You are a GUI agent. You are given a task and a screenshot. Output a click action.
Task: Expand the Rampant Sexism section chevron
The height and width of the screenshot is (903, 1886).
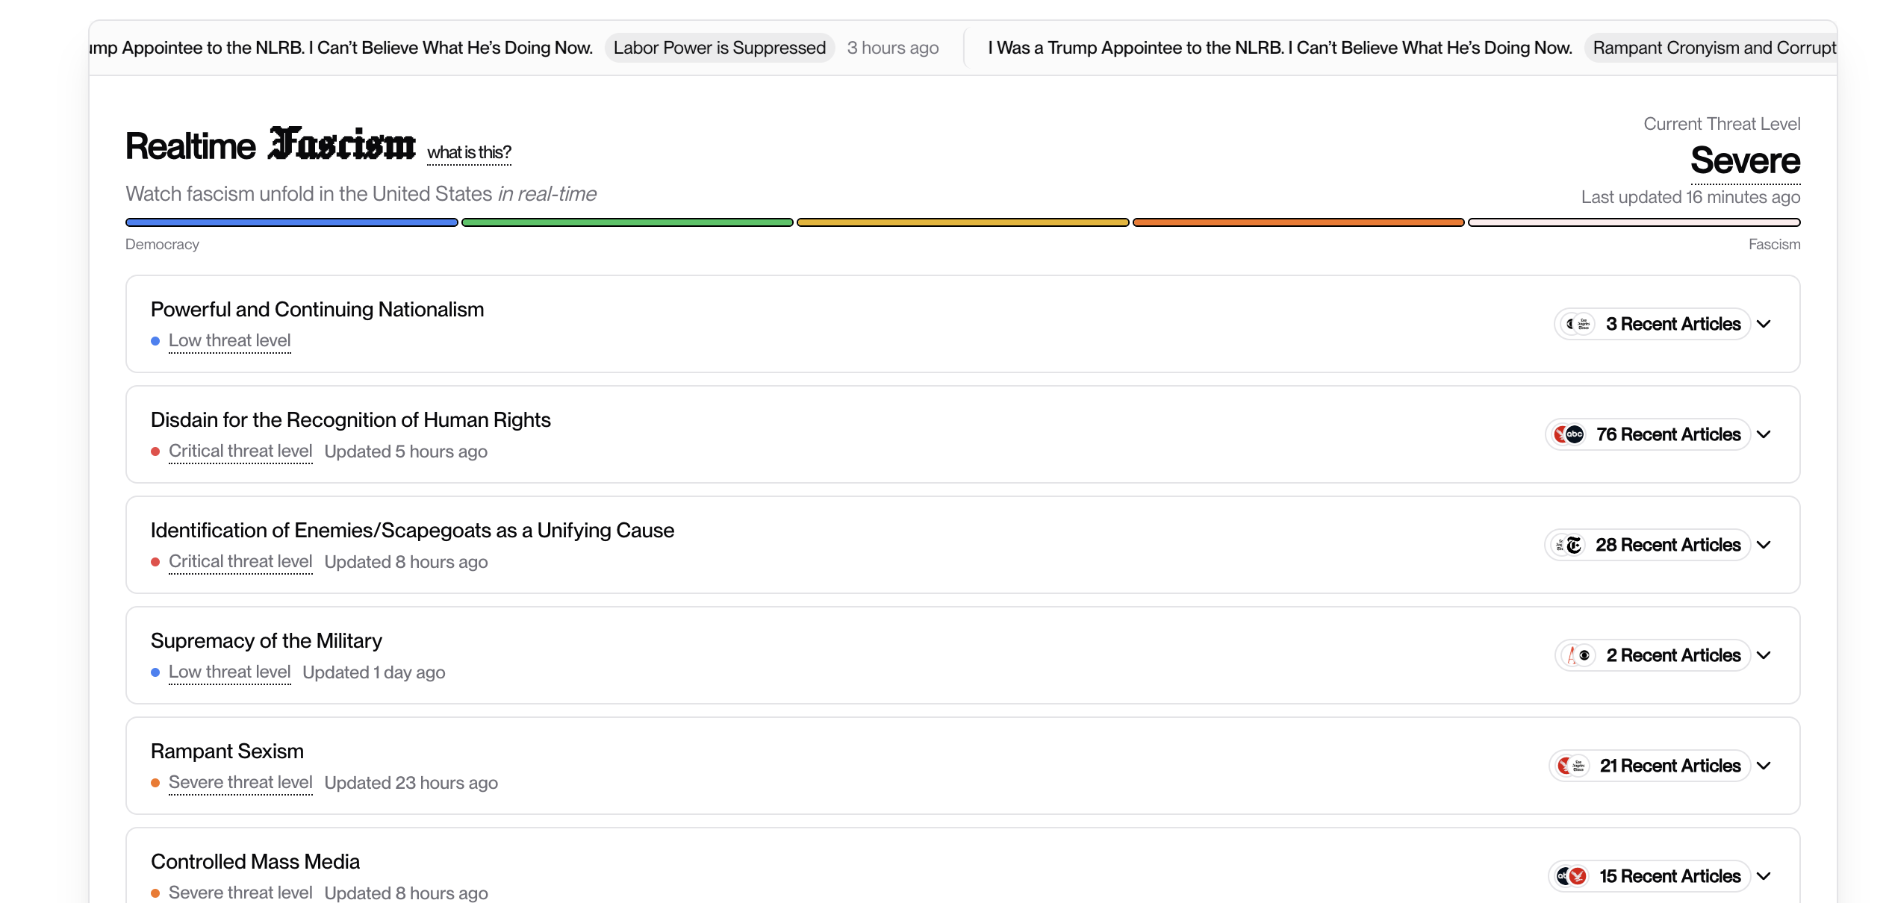(x=1764, y=766)
